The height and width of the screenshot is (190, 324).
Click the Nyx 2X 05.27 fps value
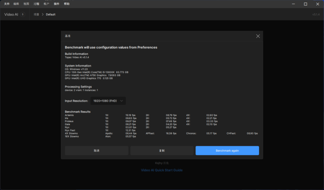point(171,127)
